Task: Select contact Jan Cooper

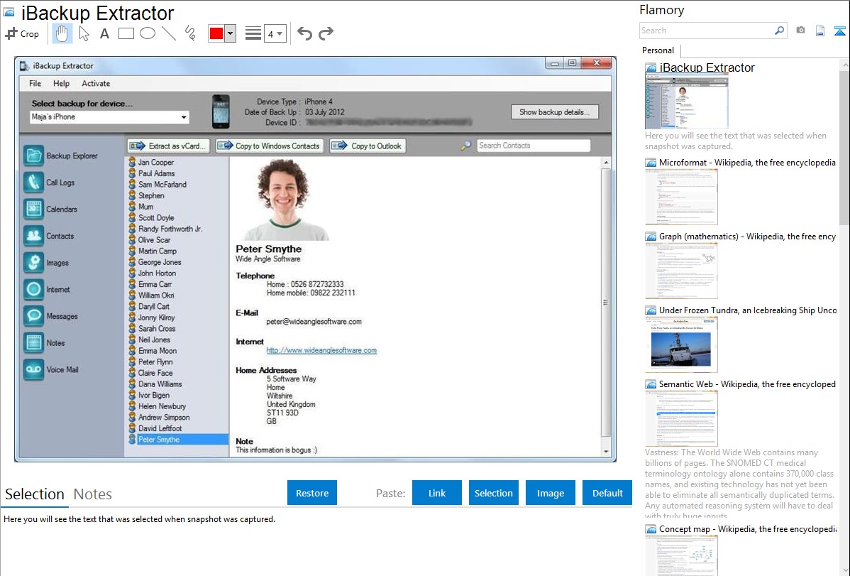Action: (155, 163)
